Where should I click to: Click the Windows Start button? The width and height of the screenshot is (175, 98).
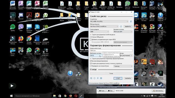click(x=11, y=96)
